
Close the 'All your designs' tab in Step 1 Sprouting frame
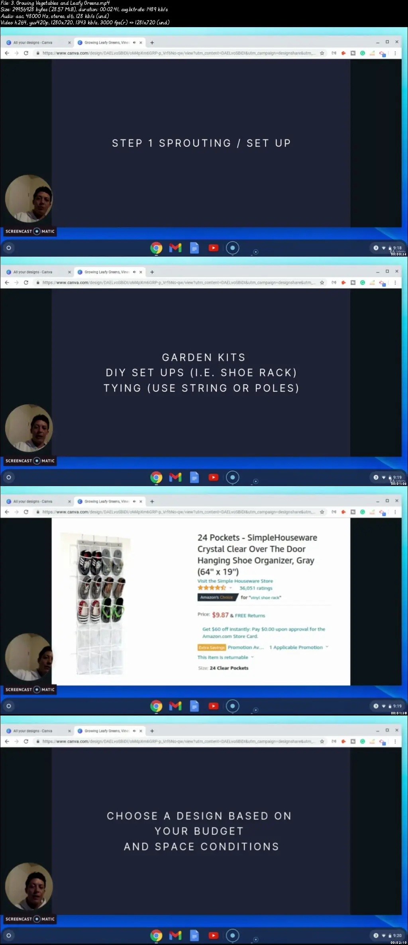(69, 43)
